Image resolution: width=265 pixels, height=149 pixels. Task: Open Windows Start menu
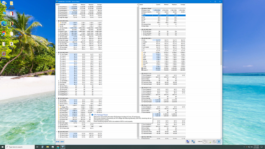coord(2,147)
